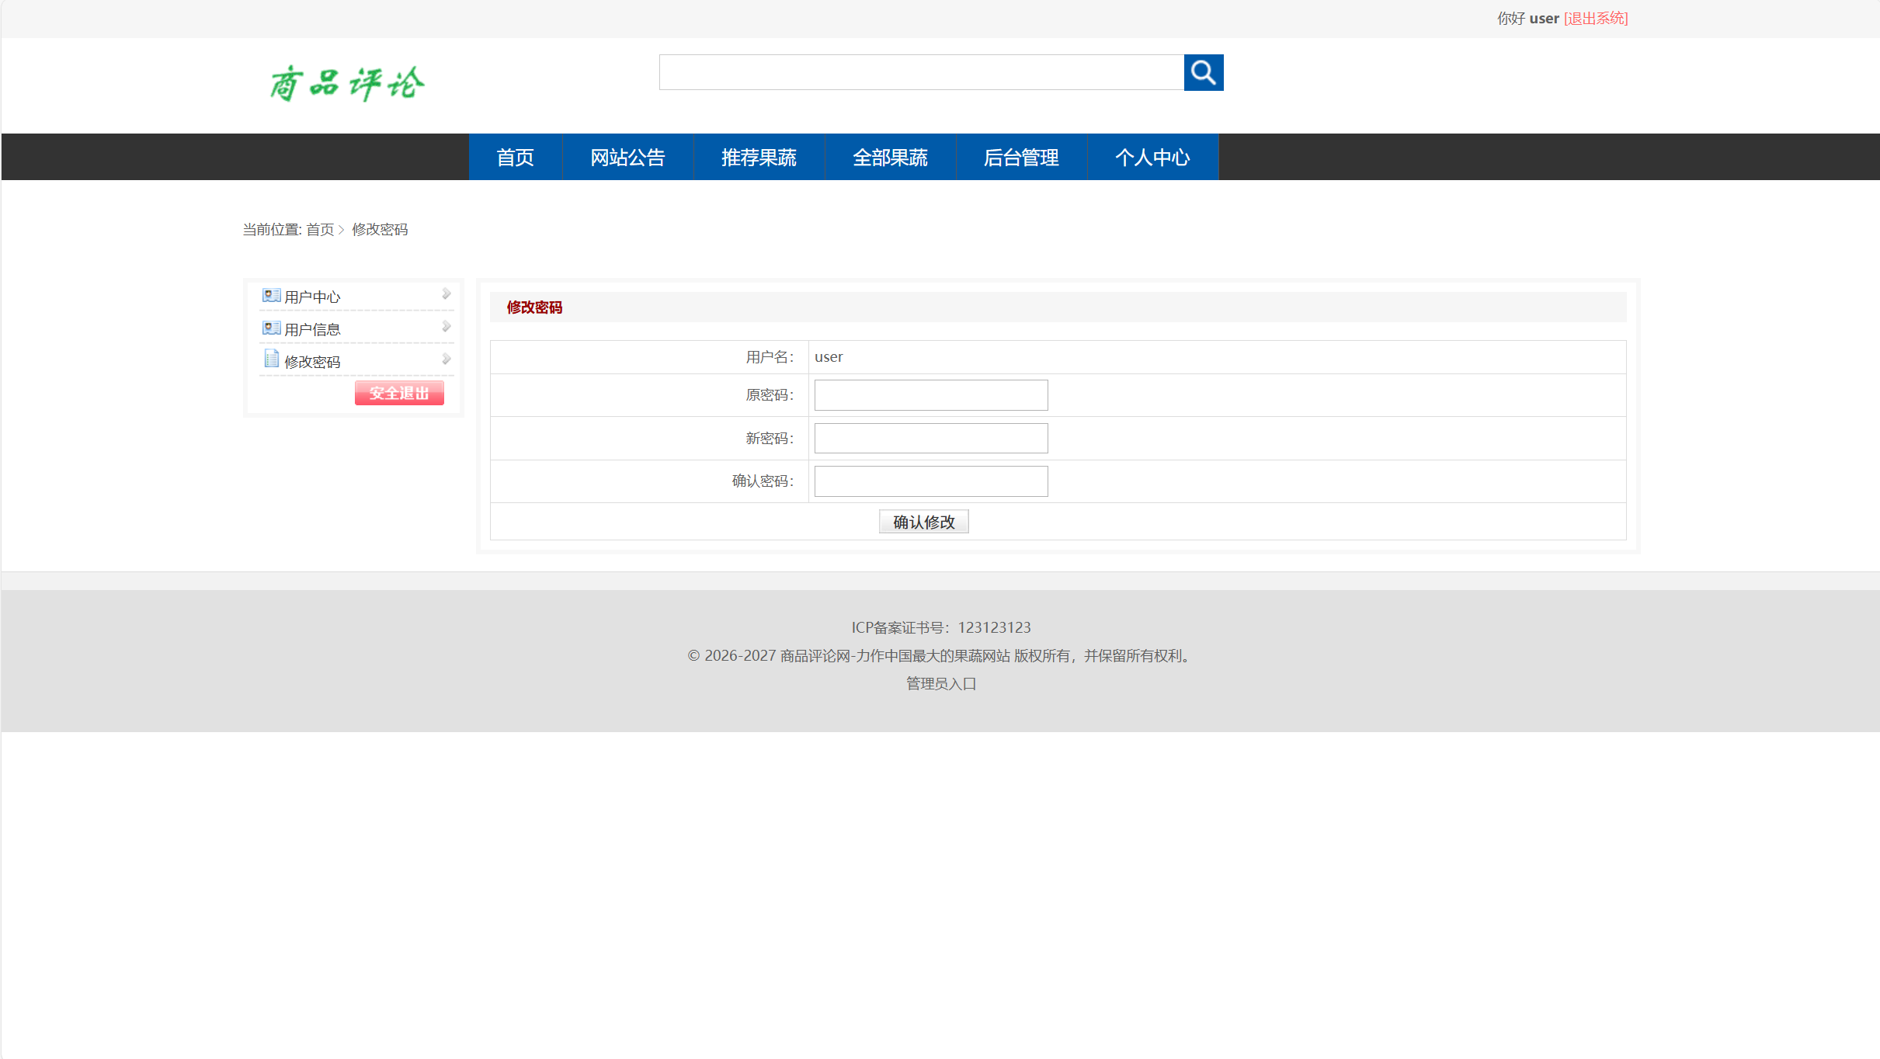
Task: Open the 后台管理 menu item
Action: pyautogui.click(x=1021, y=157)
